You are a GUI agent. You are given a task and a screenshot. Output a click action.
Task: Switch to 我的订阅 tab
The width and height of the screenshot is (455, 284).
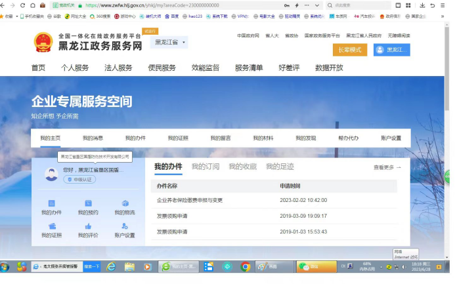point(206,167)
